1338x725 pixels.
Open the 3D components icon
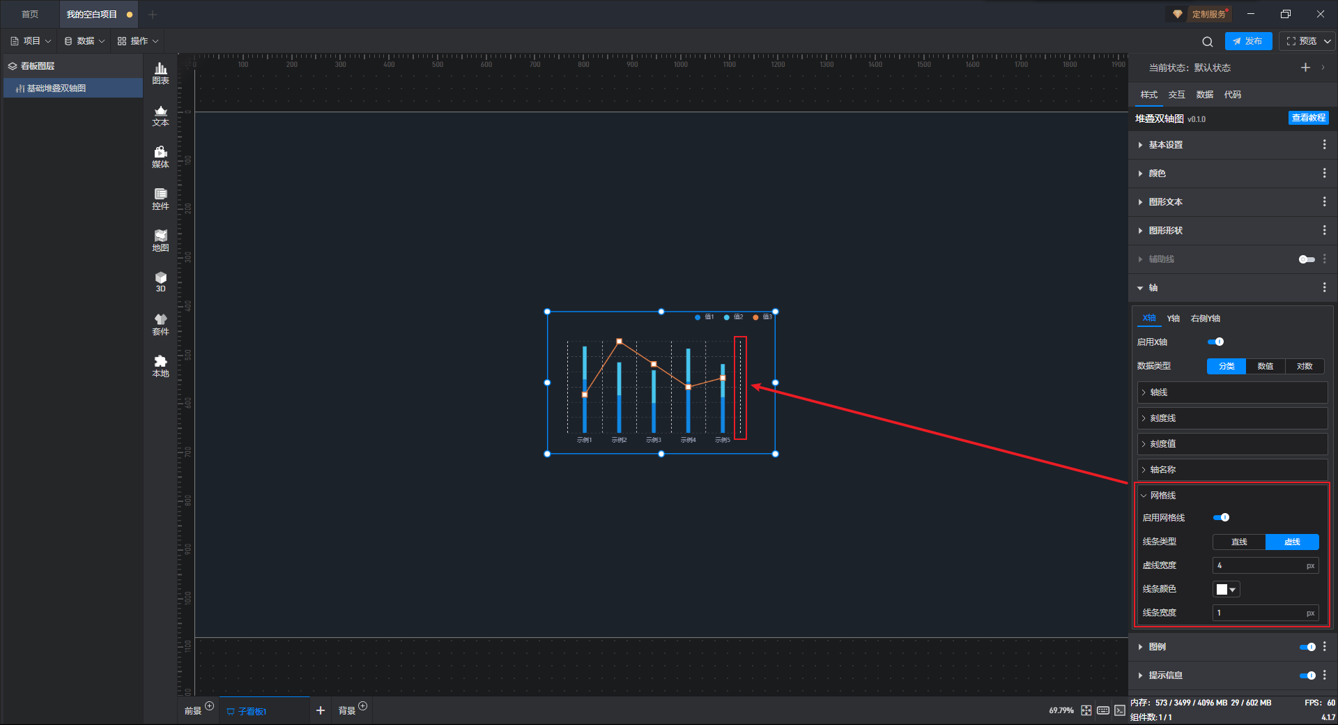pos(160,282)
